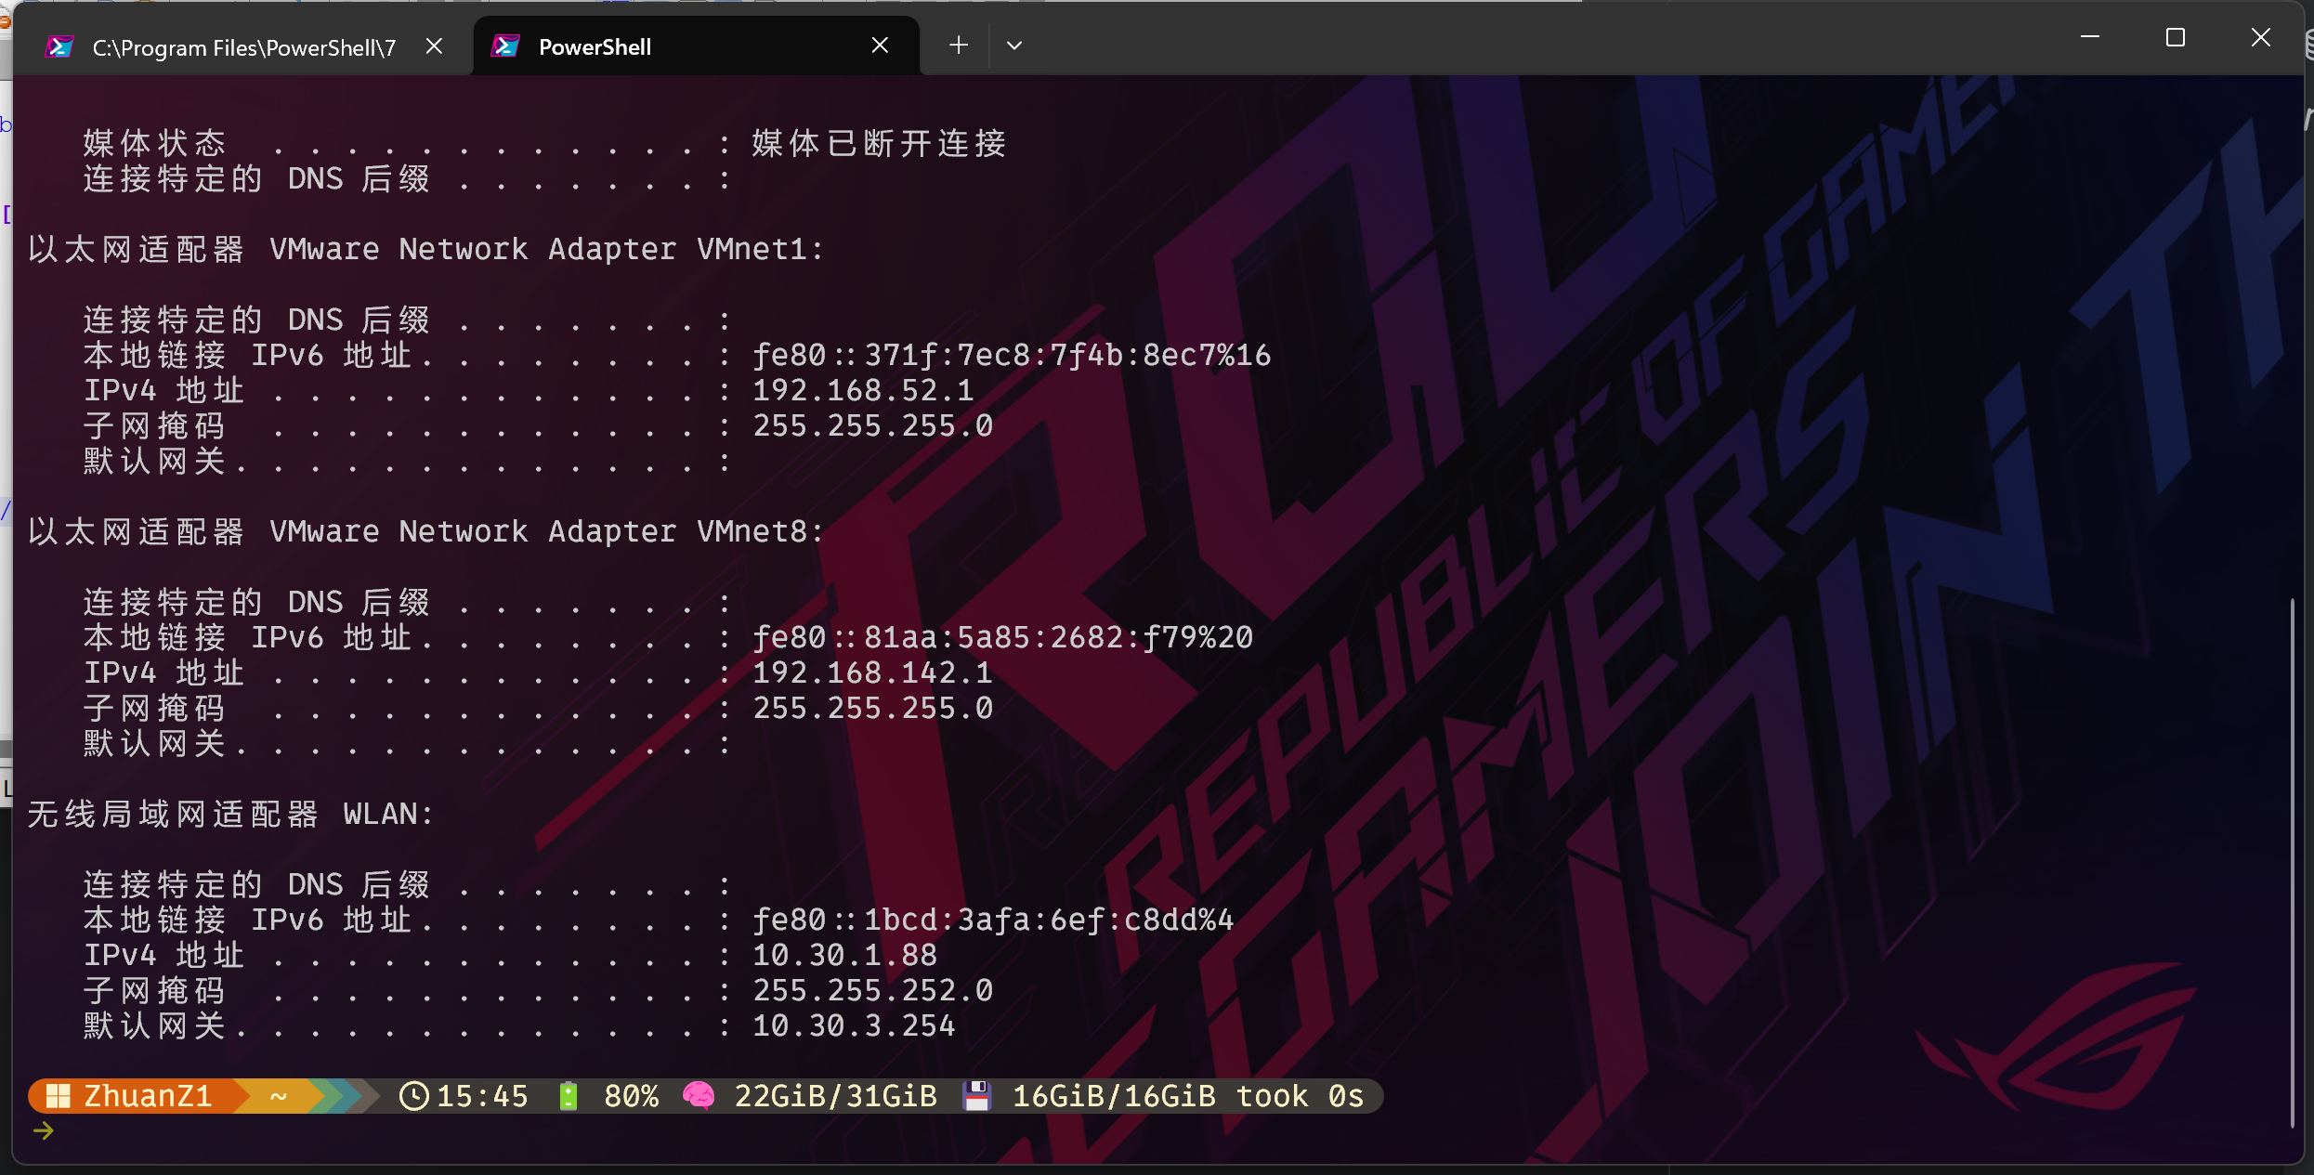
Task: Click the ZhuanZ1 username segment
Action: click(x=148, y=1096)
